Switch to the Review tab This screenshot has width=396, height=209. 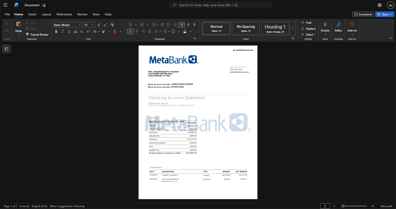[x=82, y=14]
